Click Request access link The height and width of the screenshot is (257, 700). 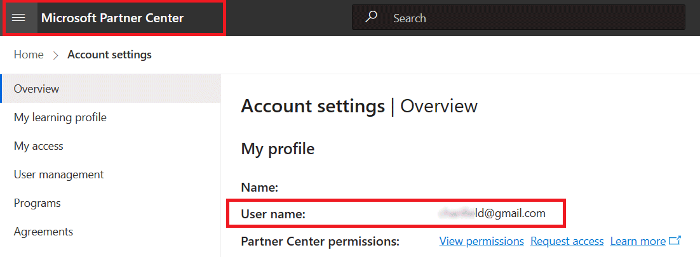pos(567,241)
